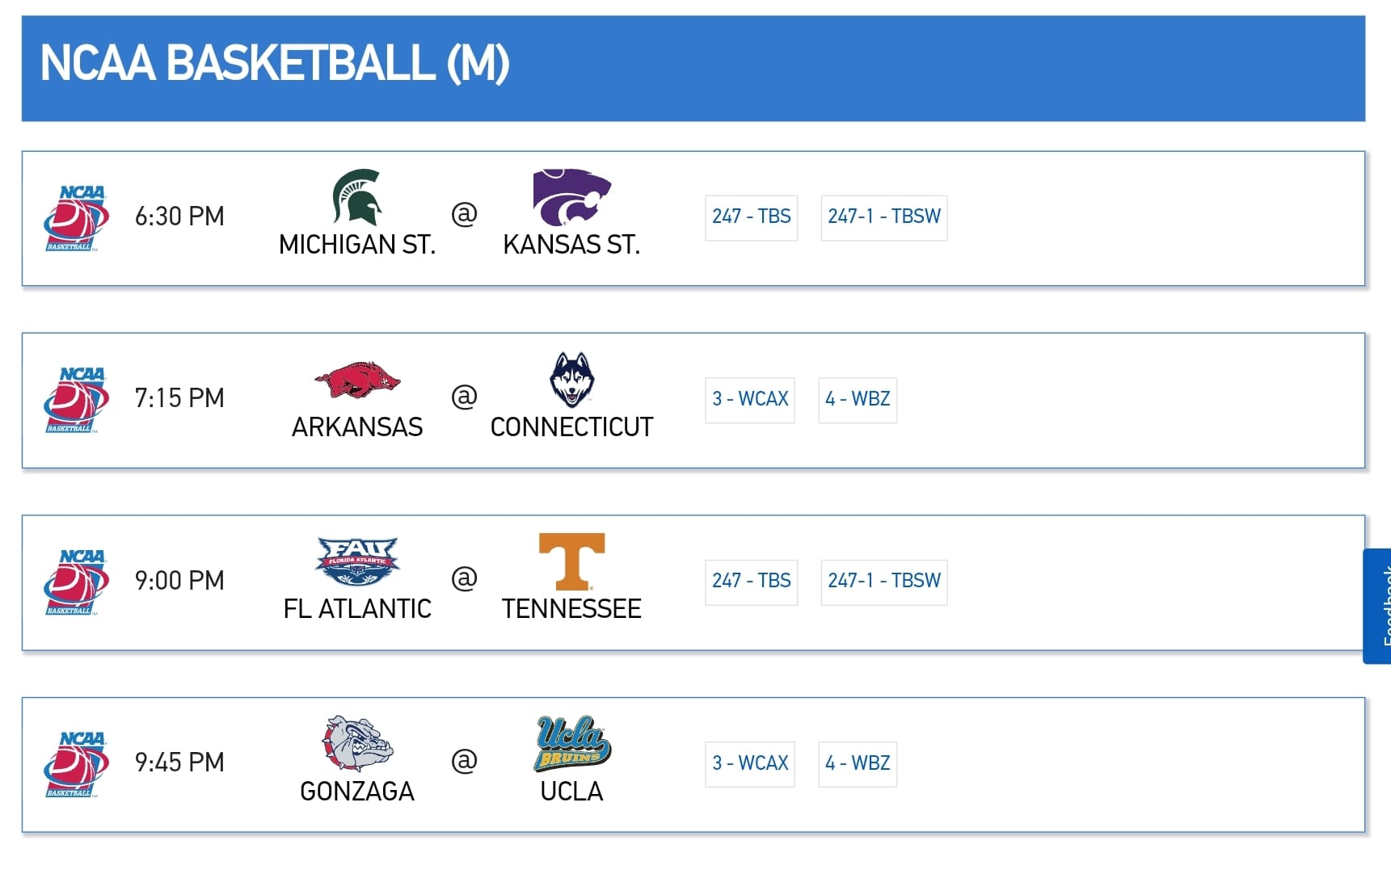Choose 3 - WCAX for Gonzaga game
The width and height of the screenshot is (1391, 874).
tap(749, 764)
